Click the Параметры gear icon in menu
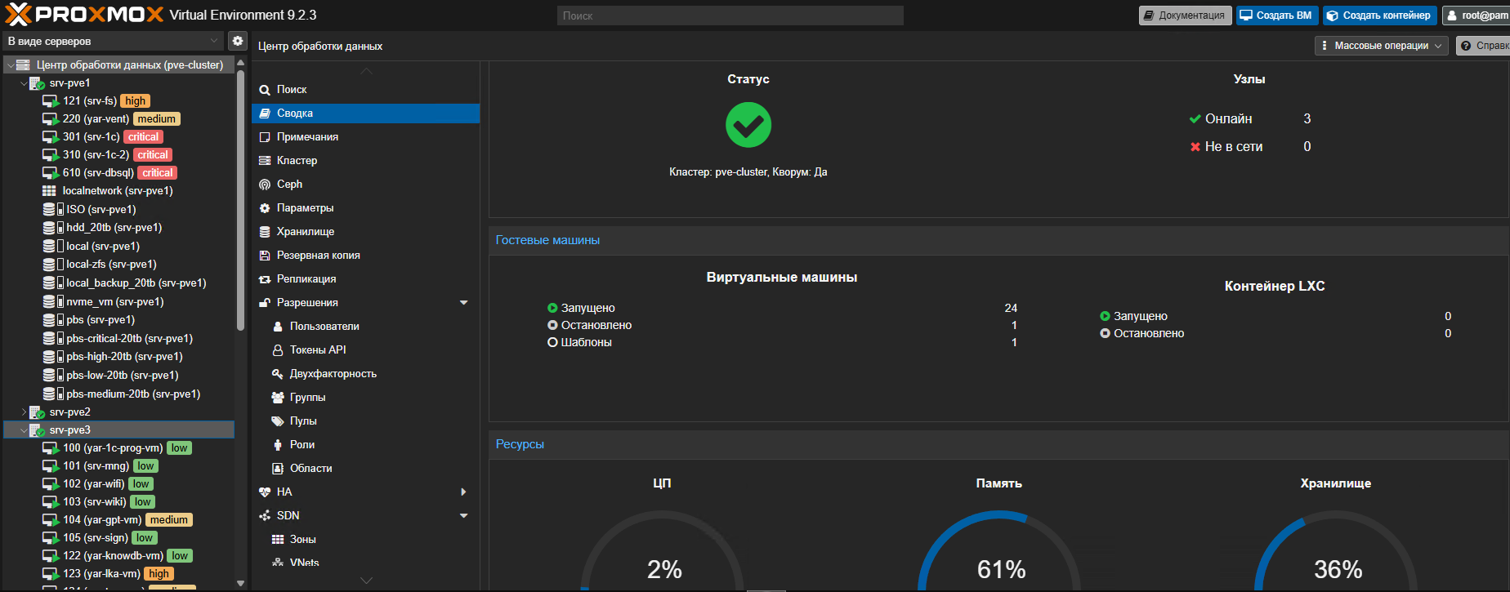The height and width of the screenshot is (592, 1510). click(x=265, y=208)
